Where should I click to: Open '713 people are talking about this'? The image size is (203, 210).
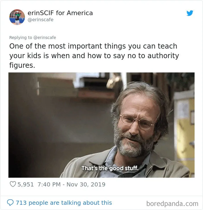[64, 203]
